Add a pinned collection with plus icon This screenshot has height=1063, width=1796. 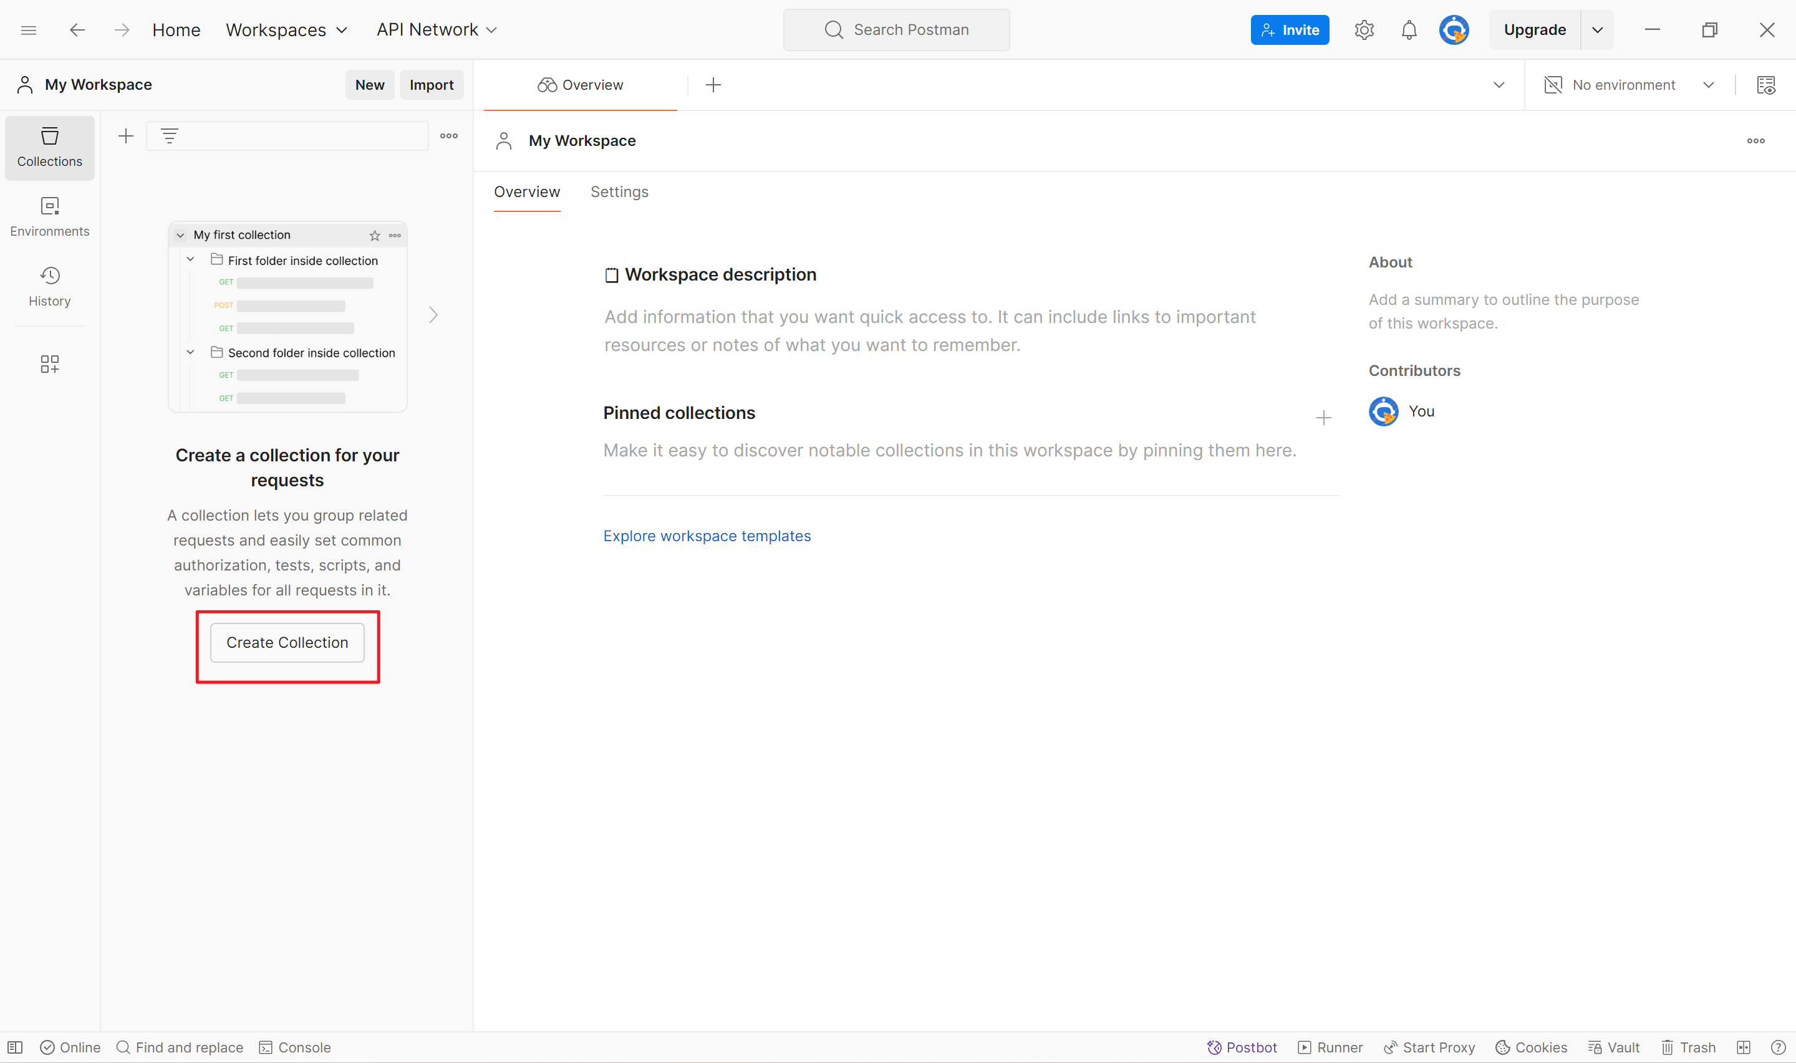[1323, 418]
